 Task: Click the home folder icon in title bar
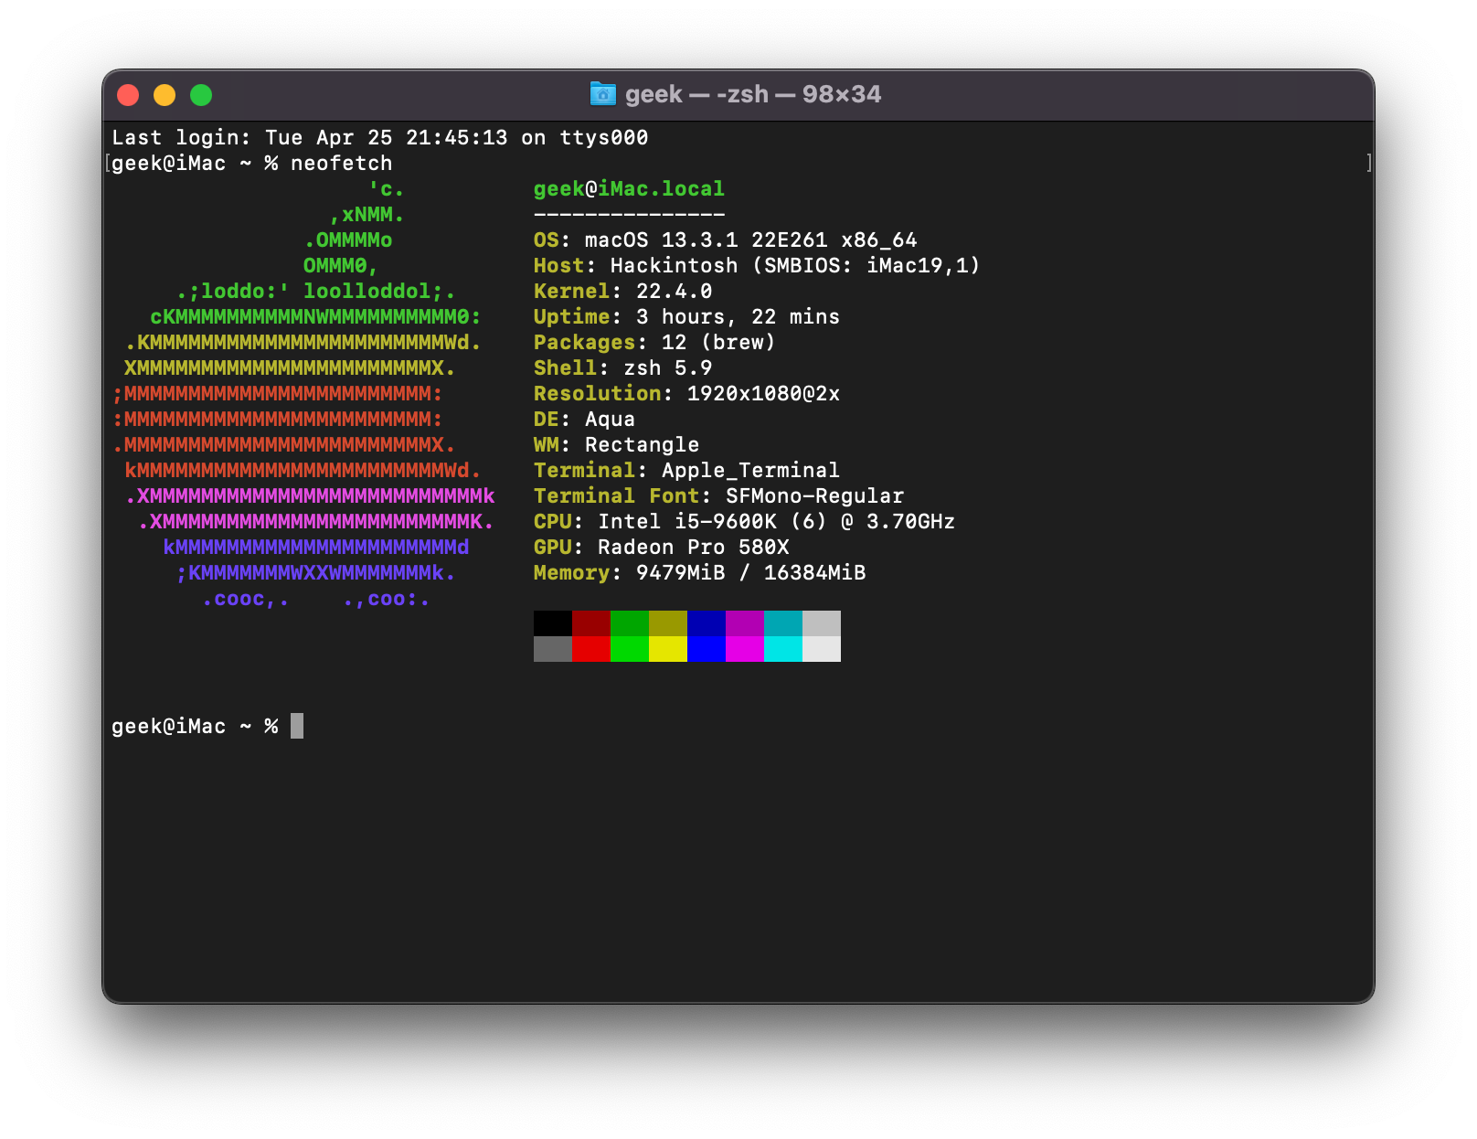point(602,94)
